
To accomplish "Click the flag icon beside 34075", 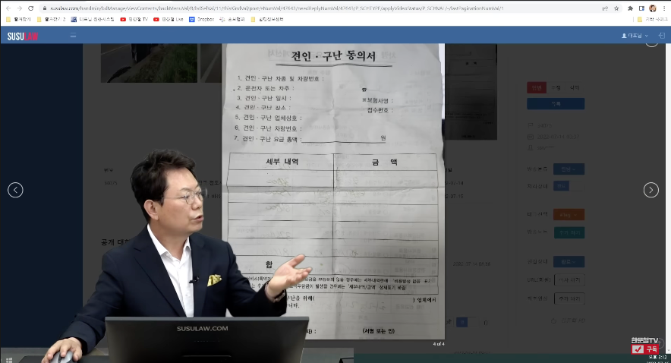I will pos(531,125).
